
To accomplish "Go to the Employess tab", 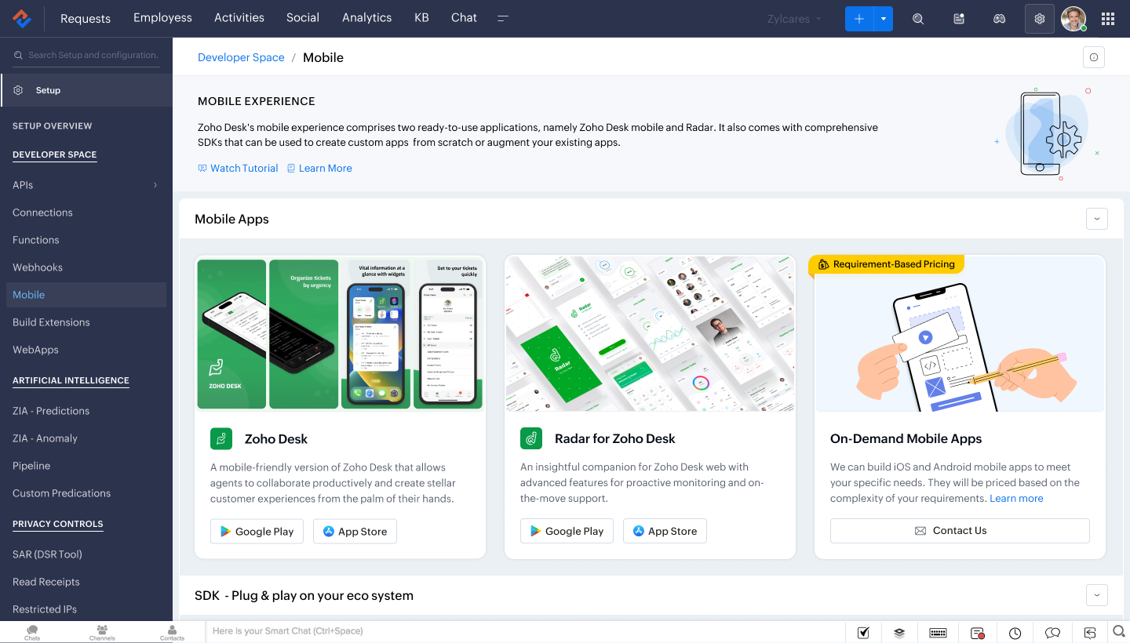I will 162,17.
